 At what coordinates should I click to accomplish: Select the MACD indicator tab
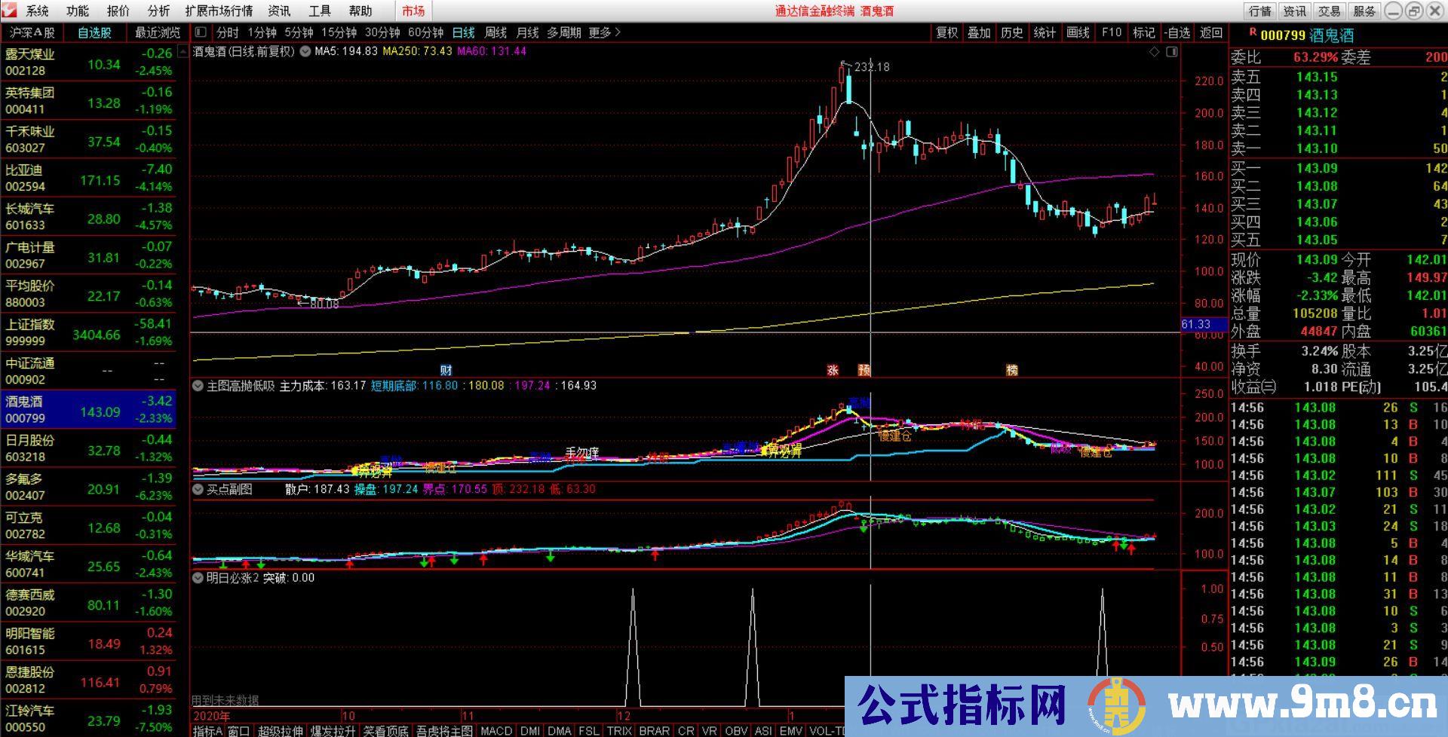496,730
